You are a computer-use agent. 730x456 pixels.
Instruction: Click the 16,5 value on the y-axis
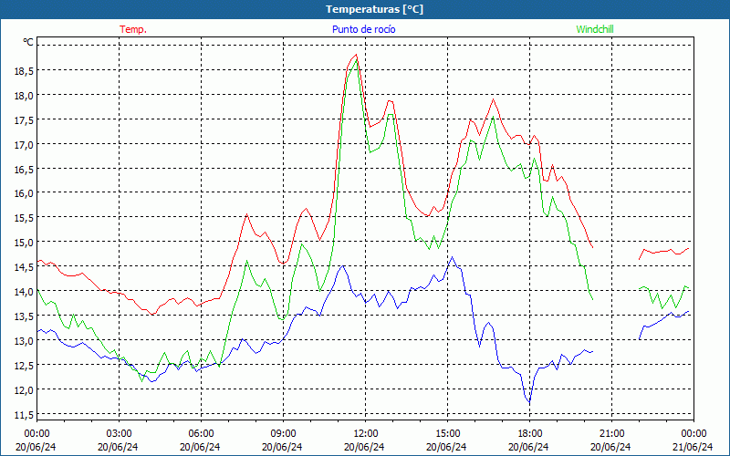(24, 170)
